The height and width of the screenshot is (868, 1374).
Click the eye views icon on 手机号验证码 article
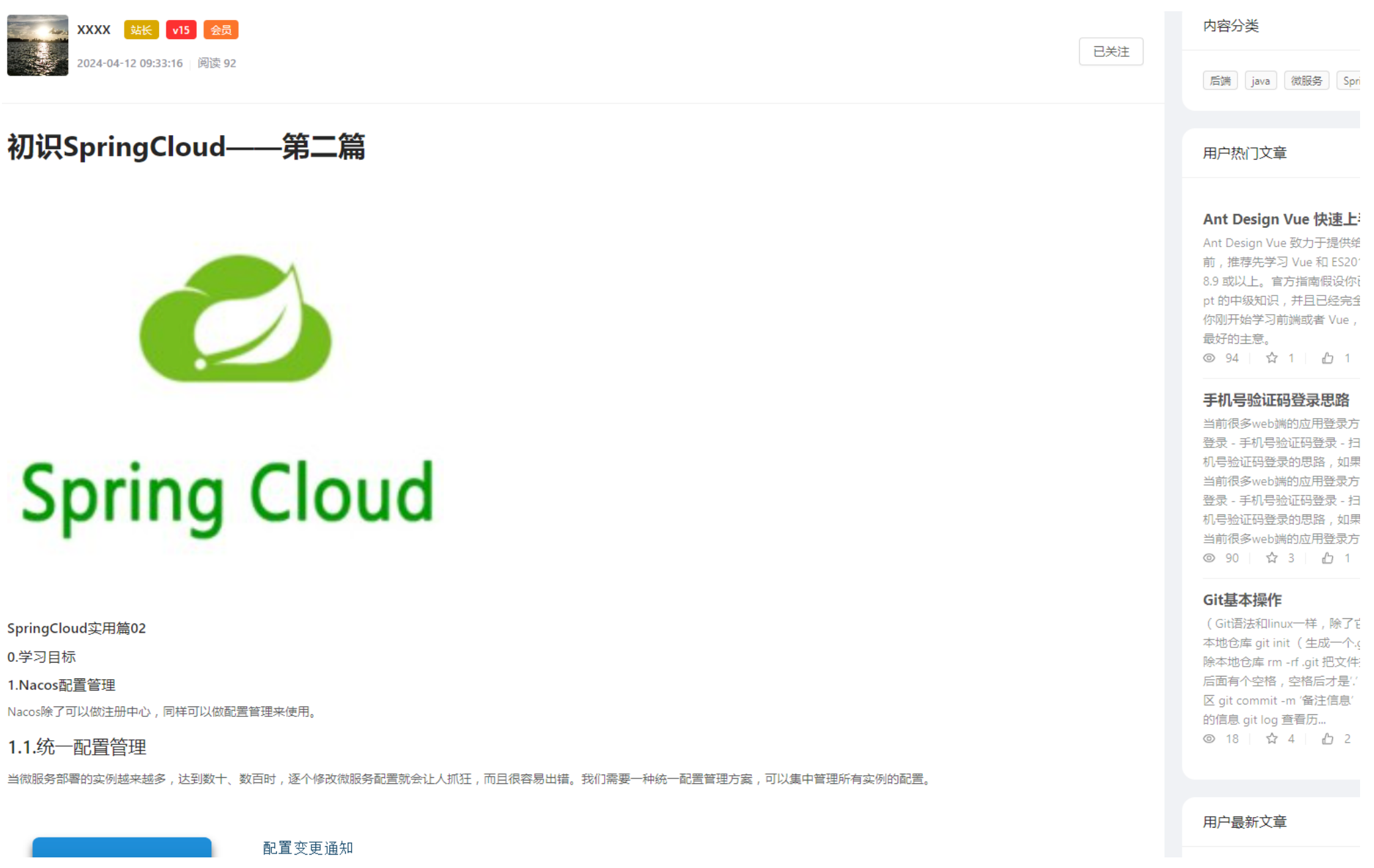pyautogui.click(x=1209, y=559)
